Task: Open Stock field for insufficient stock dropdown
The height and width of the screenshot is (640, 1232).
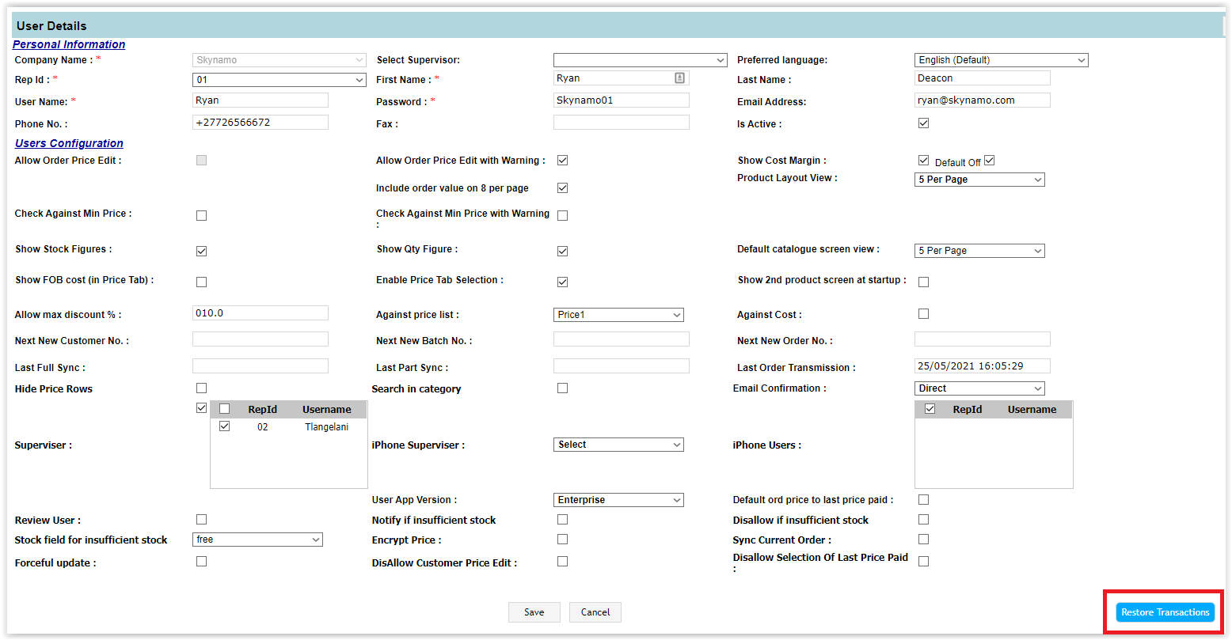Action: tap(257, 540)
